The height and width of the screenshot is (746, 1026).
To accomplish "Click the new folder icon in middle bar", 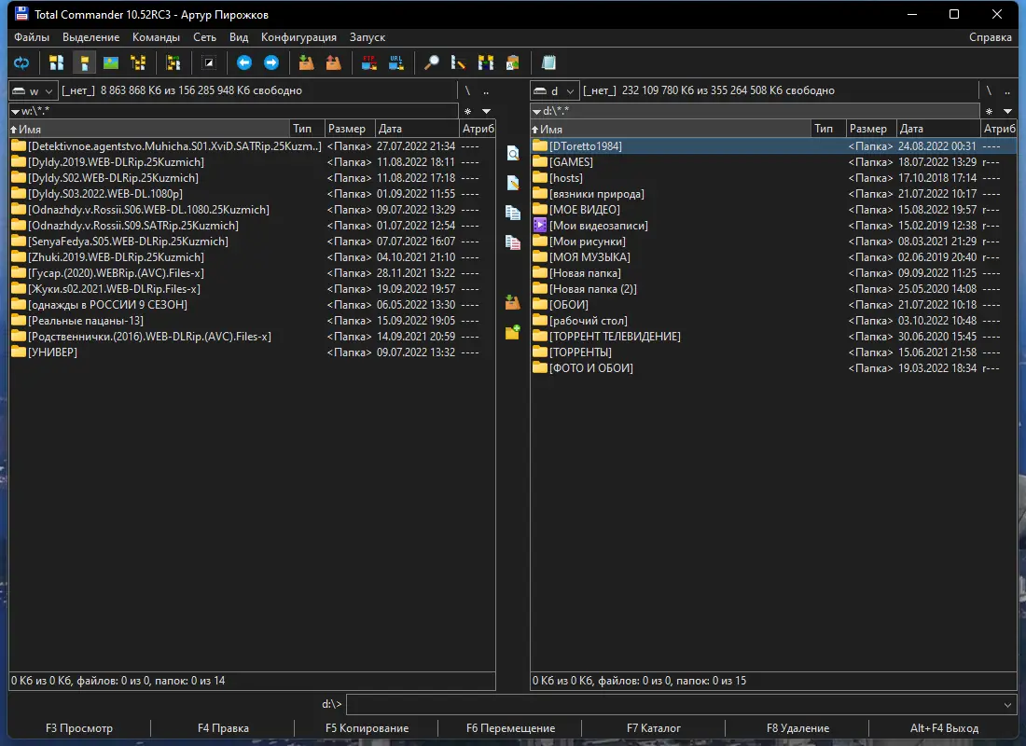I will pos(512,332).
